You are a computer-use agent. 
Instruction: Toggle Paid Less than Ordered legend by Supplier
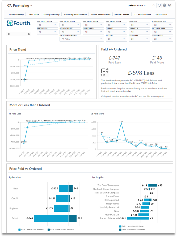[x=132, y=226]
